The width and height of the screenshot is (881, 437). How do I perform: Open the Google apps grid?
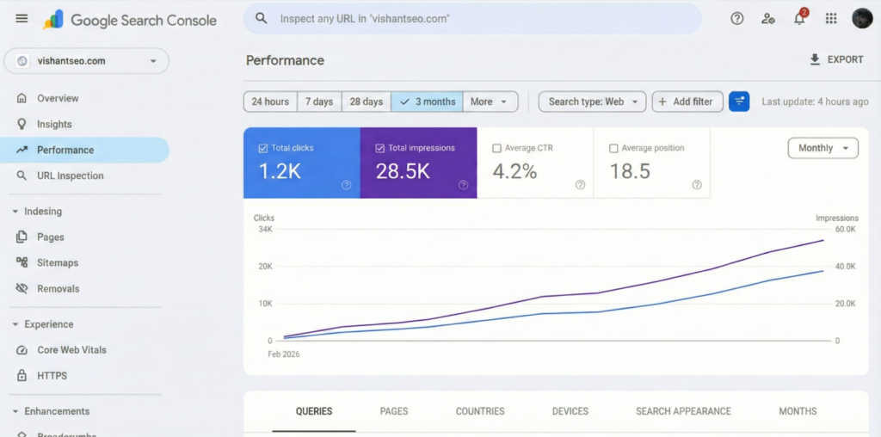[x=831, y=19]
